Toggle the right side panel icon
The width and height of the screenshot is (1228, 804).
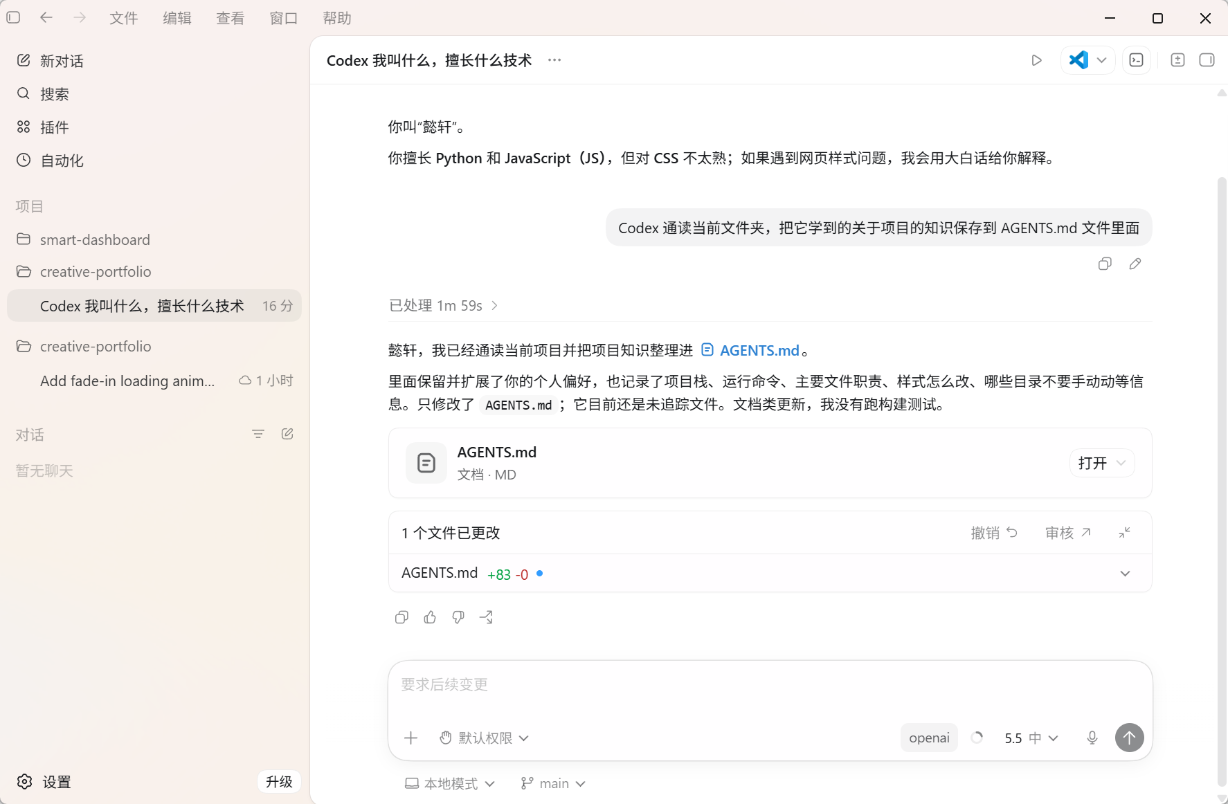pyautogui.click(x=1207, y=60)
